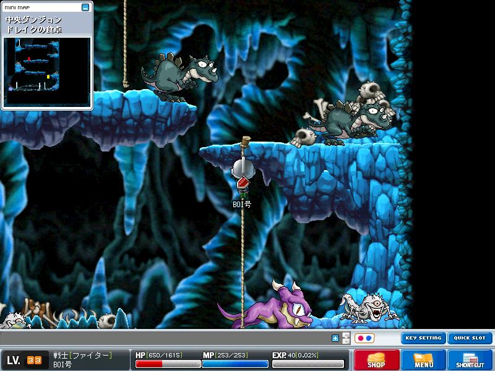
Task: Click the HP value 650/1615
Action: (x=165, y=355)
